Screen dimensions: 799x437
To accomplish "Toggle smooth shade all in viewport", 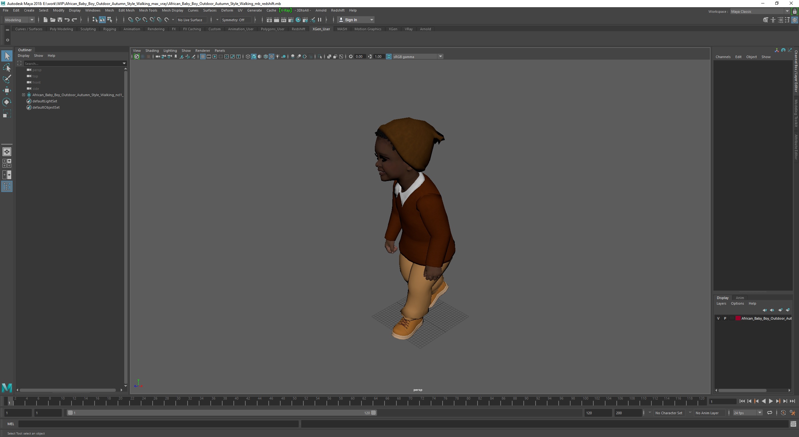I will (254, 56).
